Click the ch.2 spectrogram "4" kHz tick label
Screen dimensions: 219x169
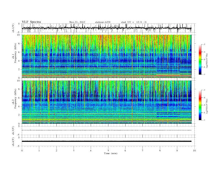(x=19, y=107)
